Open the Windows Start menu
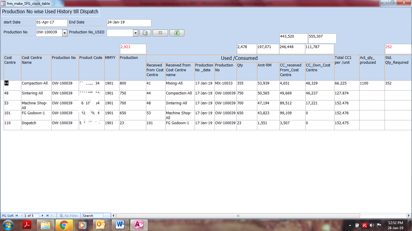This screenshot has height=231, width=412. coord(8,225)
